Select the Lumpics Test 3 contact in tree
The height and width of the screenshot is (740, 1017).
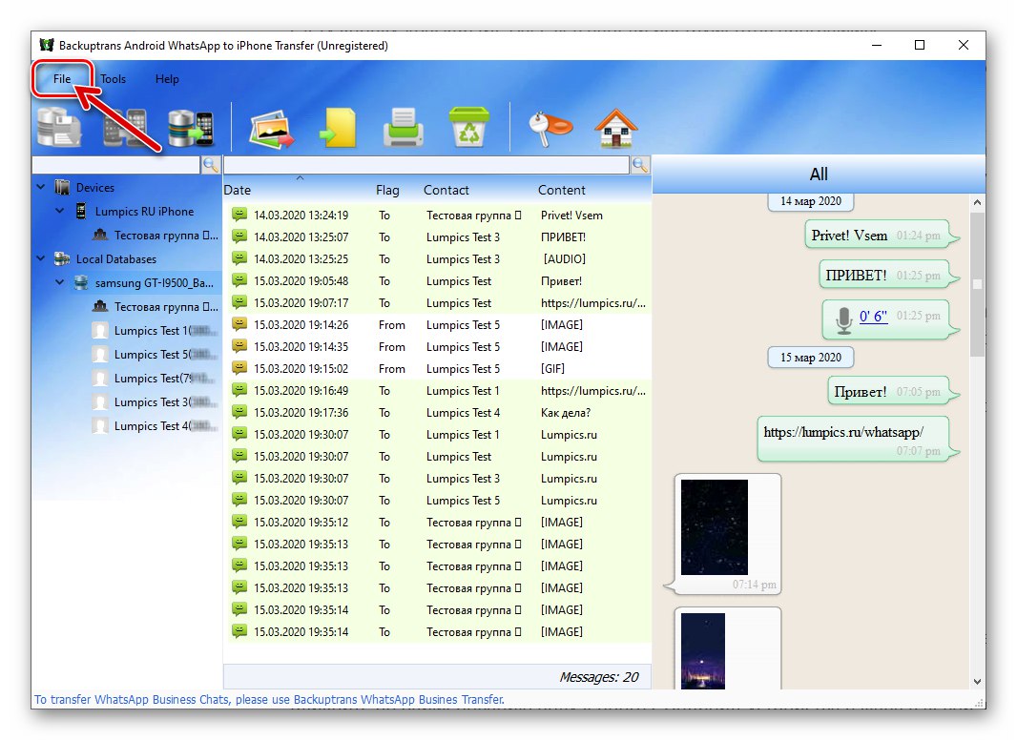(x=165, y=402)
